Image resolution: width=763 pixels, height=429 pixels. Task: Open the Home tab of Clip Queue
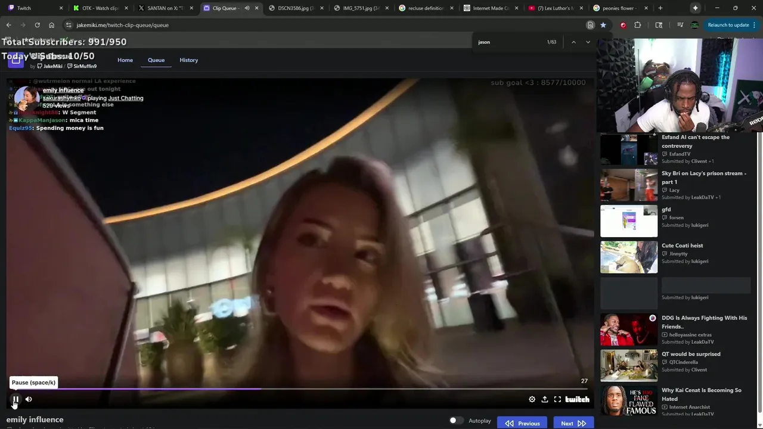125,60
